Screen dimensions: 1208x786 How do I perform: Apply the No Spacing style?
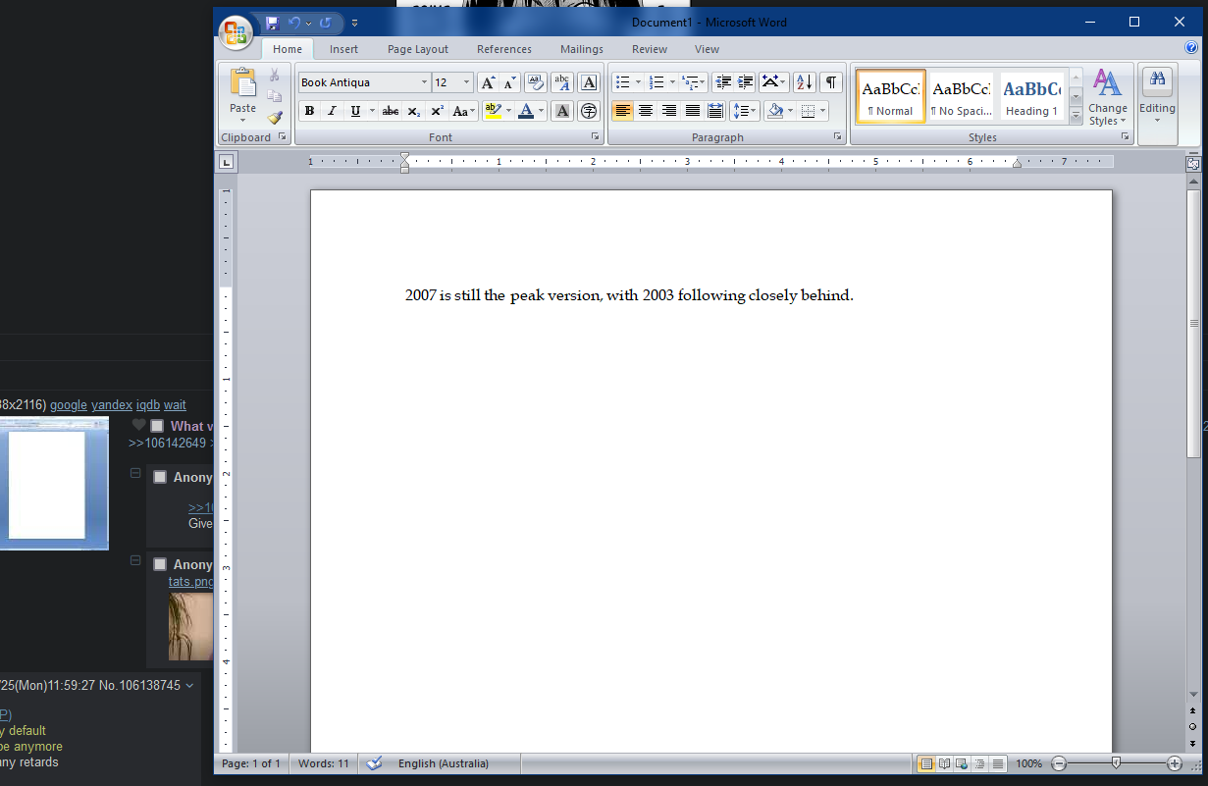point(961,96)
